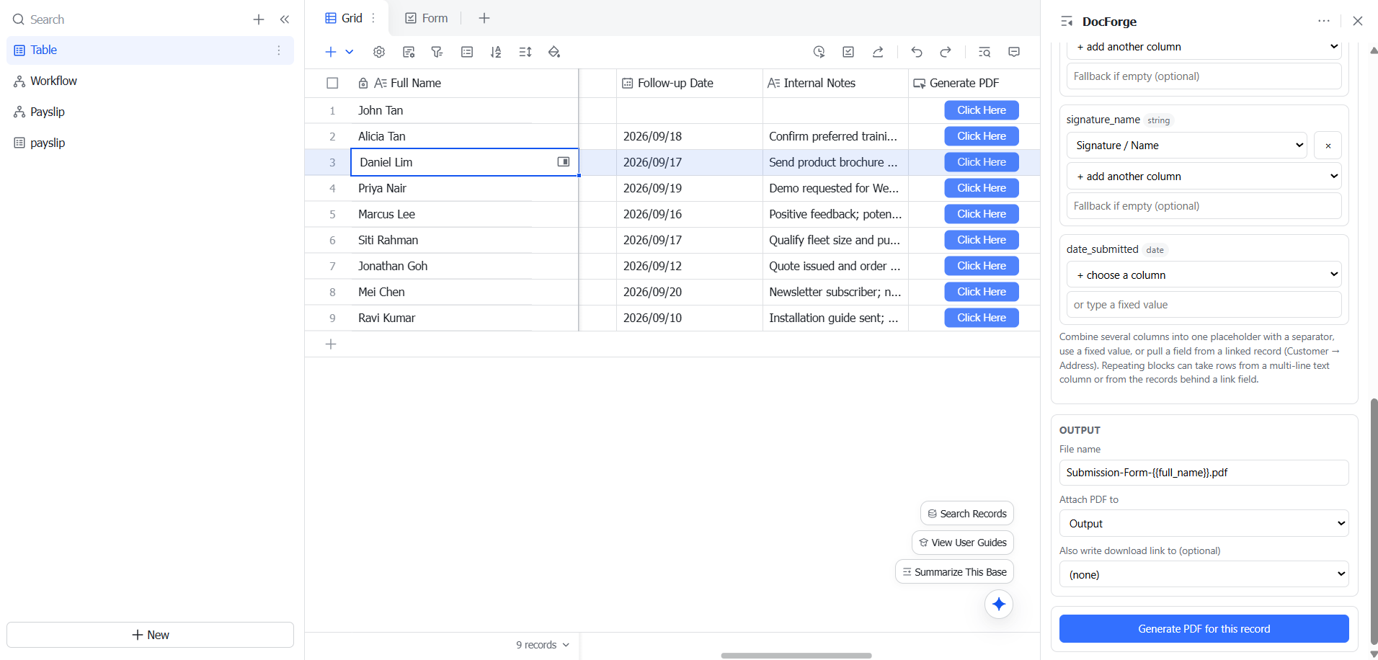Open the find in table search icon
Viewport: 1378px width, 660px height.
click(x=984, y=52)
